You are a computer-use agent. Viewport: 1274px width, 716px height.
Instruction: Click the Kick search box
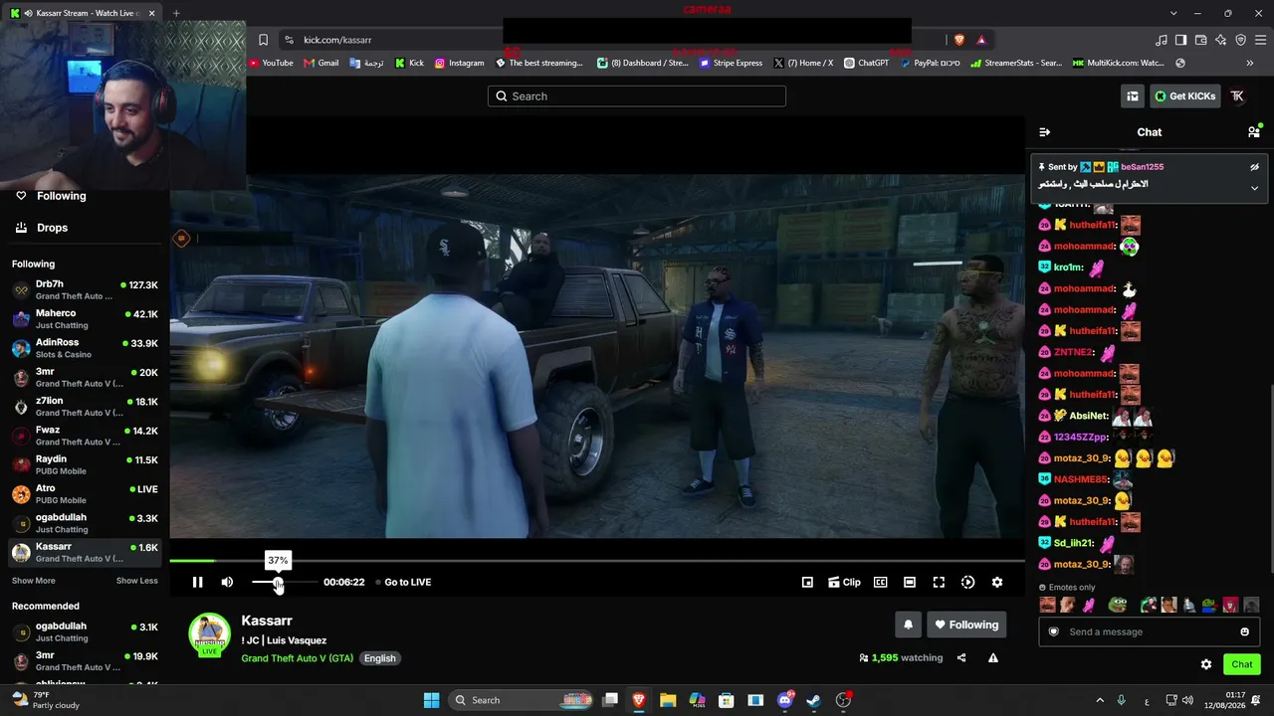click(x=637, y=96)
